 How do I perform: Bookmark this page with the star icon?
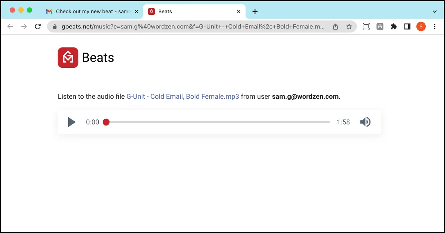click(349, 27)
